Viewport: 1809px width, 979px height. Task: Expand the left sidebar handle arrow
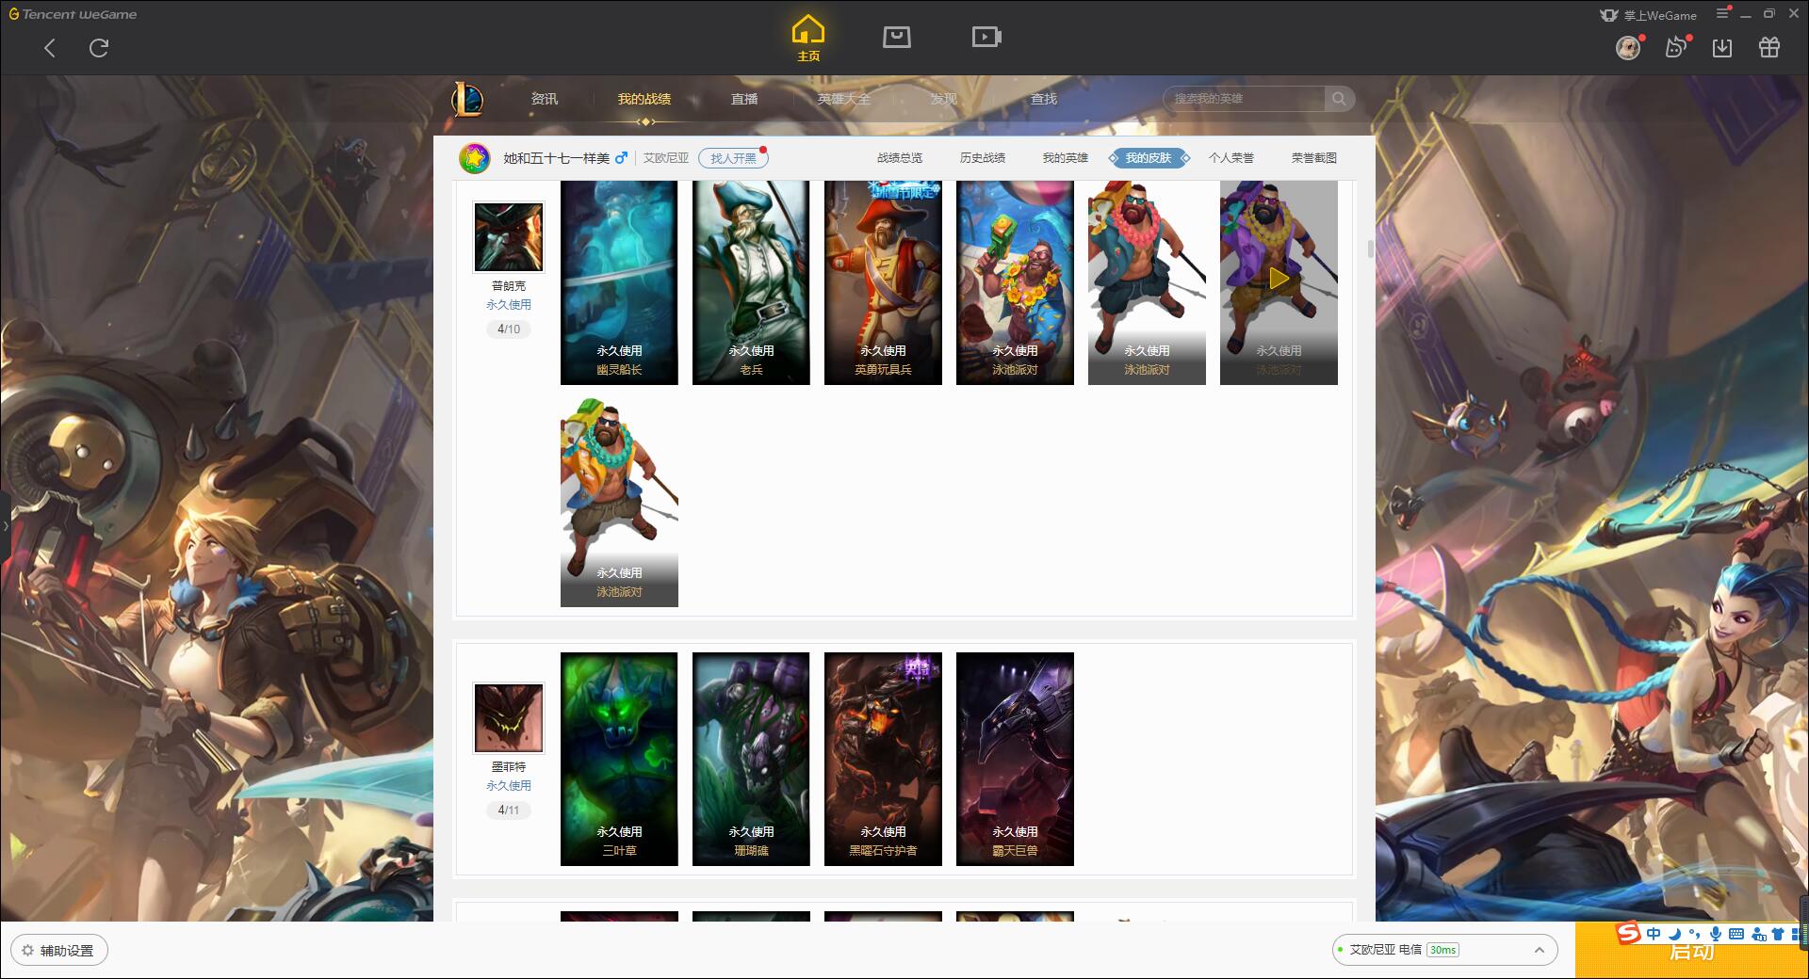click(5, 525)
